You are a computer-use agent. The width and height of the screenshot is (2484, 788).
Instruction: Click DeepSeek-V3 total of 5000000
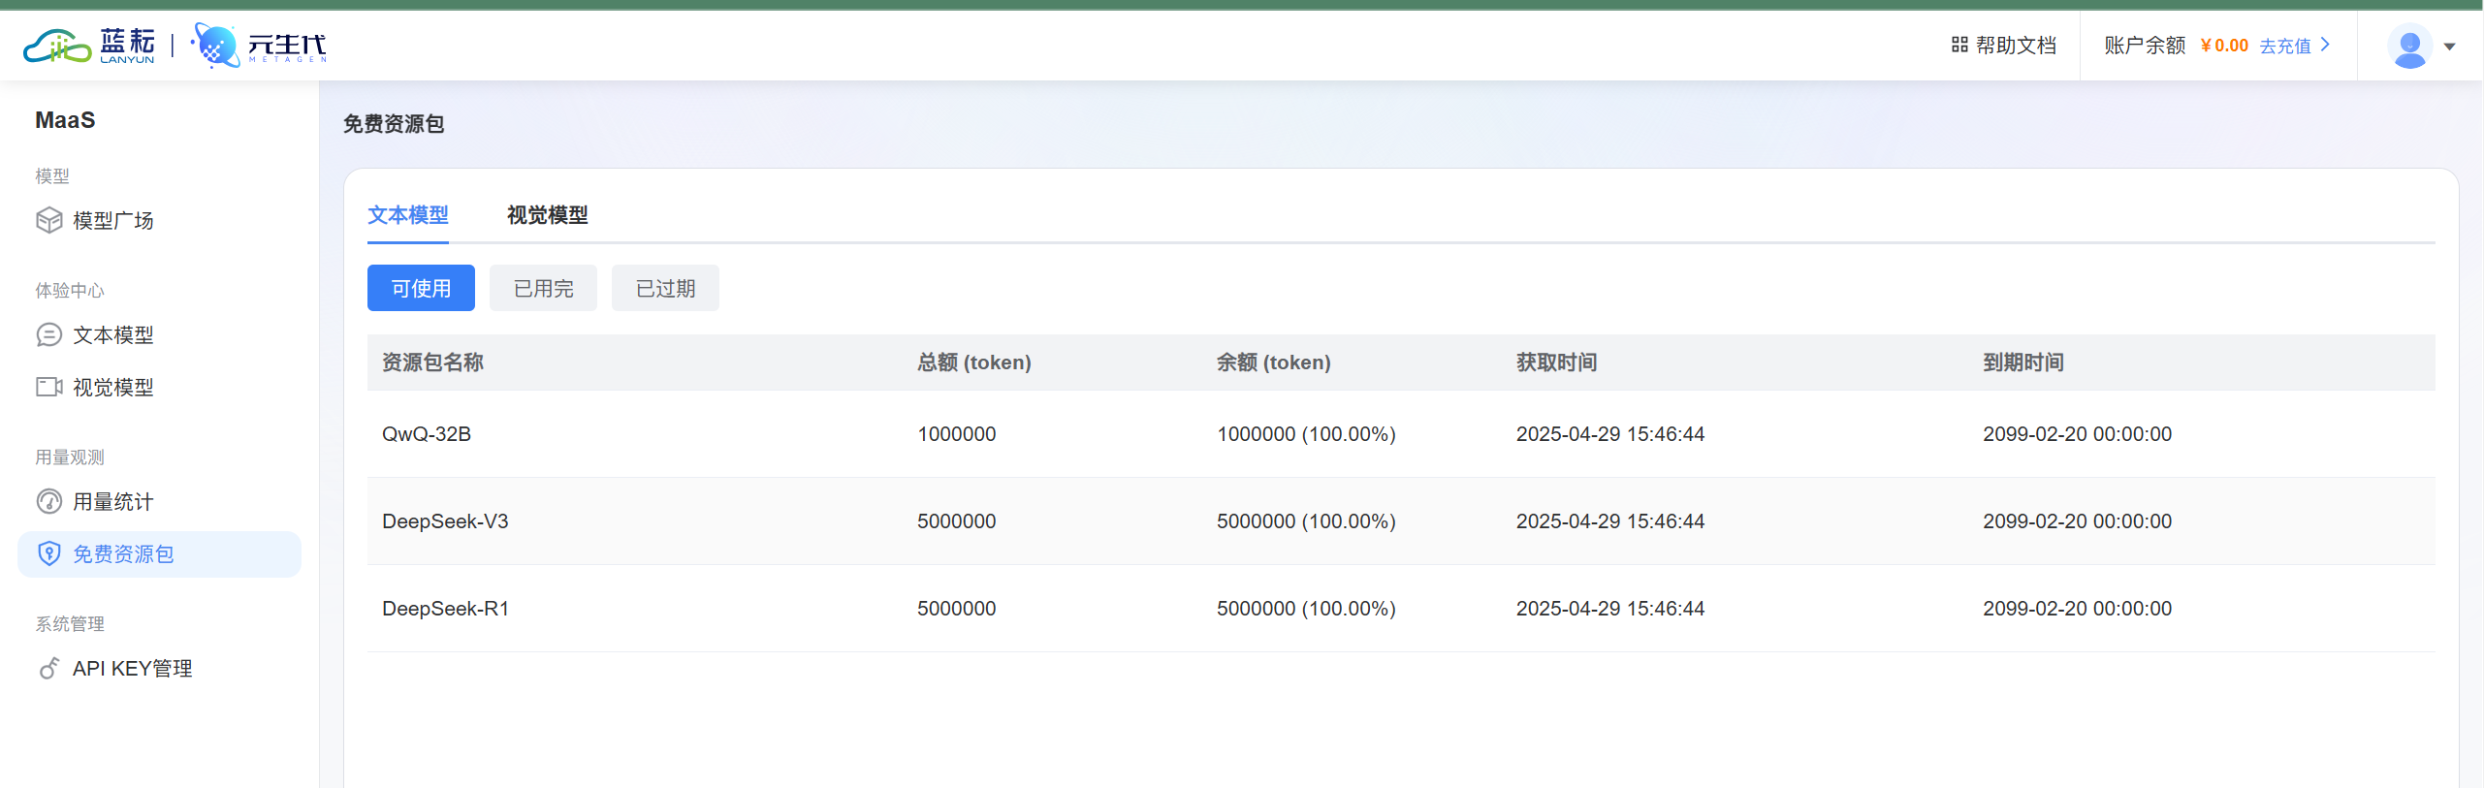tap(957, 521)
